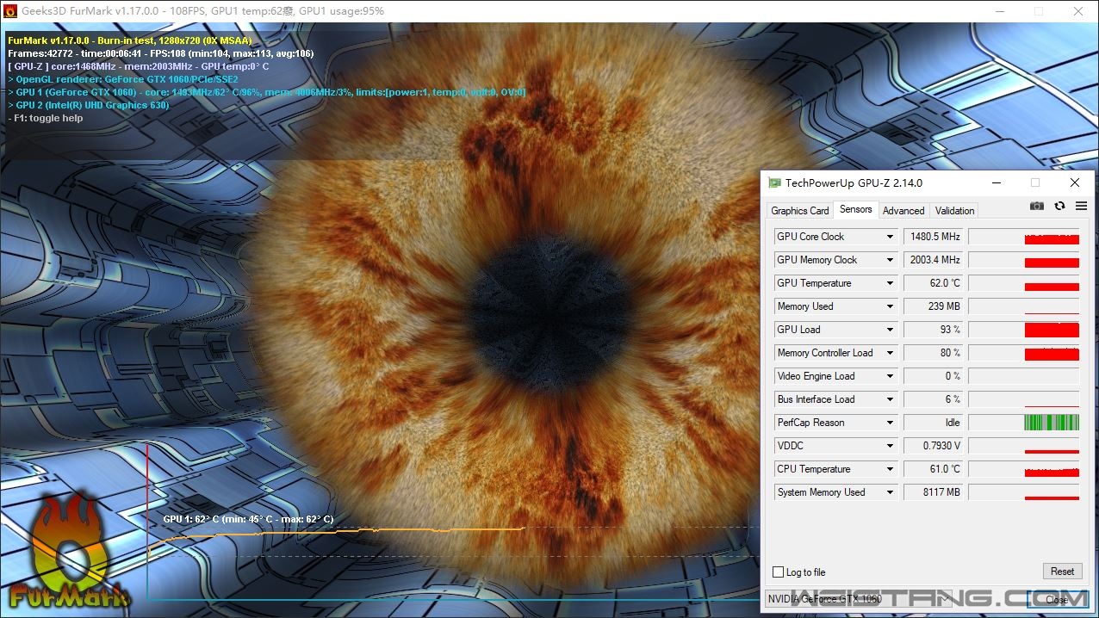This screenshot has height=618, width=1099.
Task: Click the 239 MB memory used value
Action: [x=933, y=306]
